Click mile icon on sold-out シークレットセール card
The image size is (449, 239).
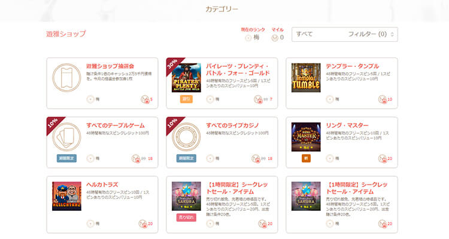[263, 224]
